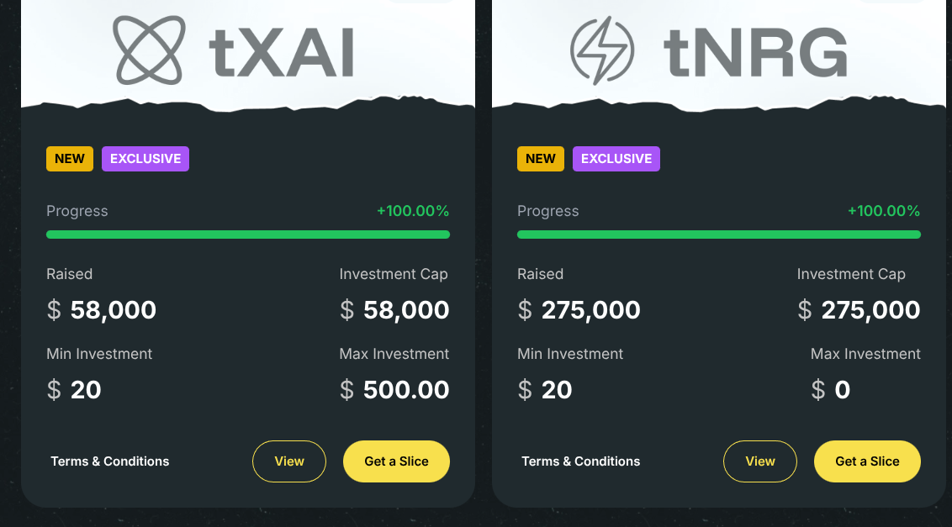Click the NEW badge on tXAI card
The image size is (952, 527).
[x=70, y=159]
